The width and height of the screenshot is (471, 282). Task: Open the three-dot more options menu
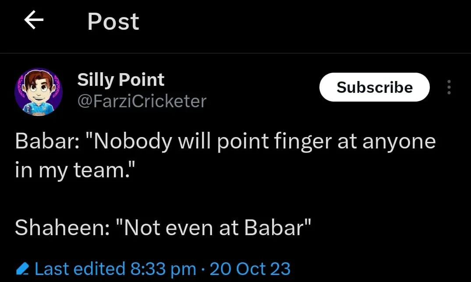coord(449,88)
